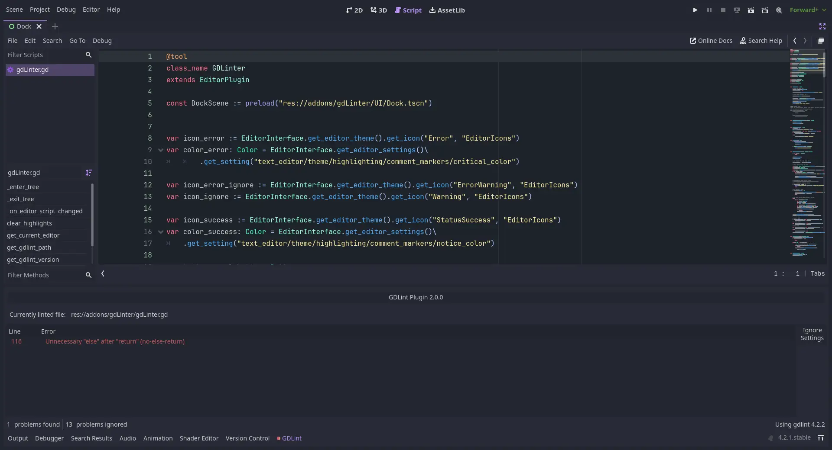Select the no-else-return error message

pyautogui.click(x=115, y=341)
